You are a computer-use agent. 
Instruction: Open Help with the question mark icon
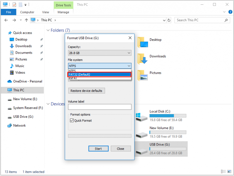(230, 12)
